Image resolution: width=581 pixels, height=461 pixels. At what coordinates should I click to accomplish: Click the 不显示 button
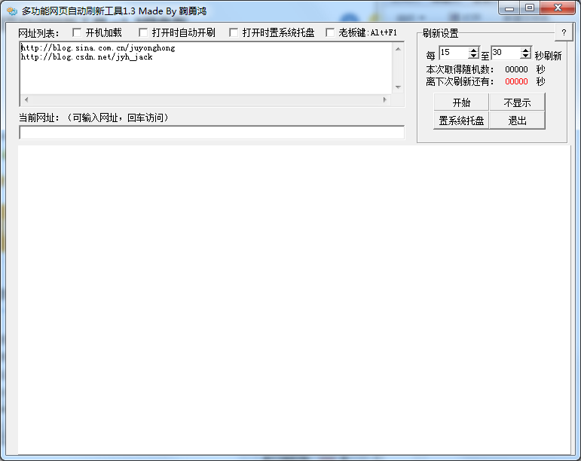(517, 102)
